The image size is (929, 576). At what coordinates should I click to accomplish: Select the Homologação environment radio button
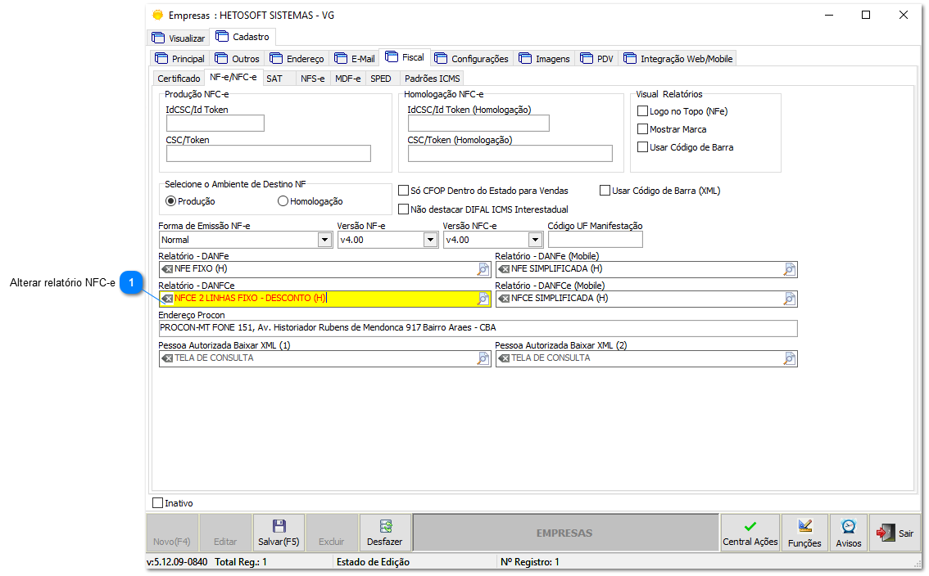283,201
